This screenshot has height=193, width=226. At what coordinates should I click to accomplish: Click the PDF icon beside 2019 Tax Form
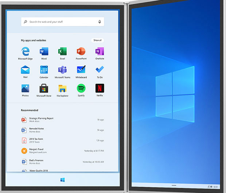(x=24, y=141)
